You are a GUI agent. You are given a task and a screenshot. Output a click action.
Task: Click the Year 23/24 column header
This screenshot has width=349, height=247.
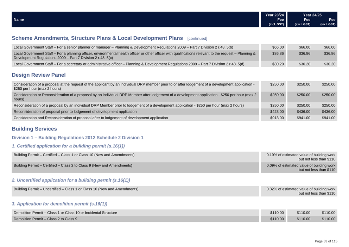274,15
